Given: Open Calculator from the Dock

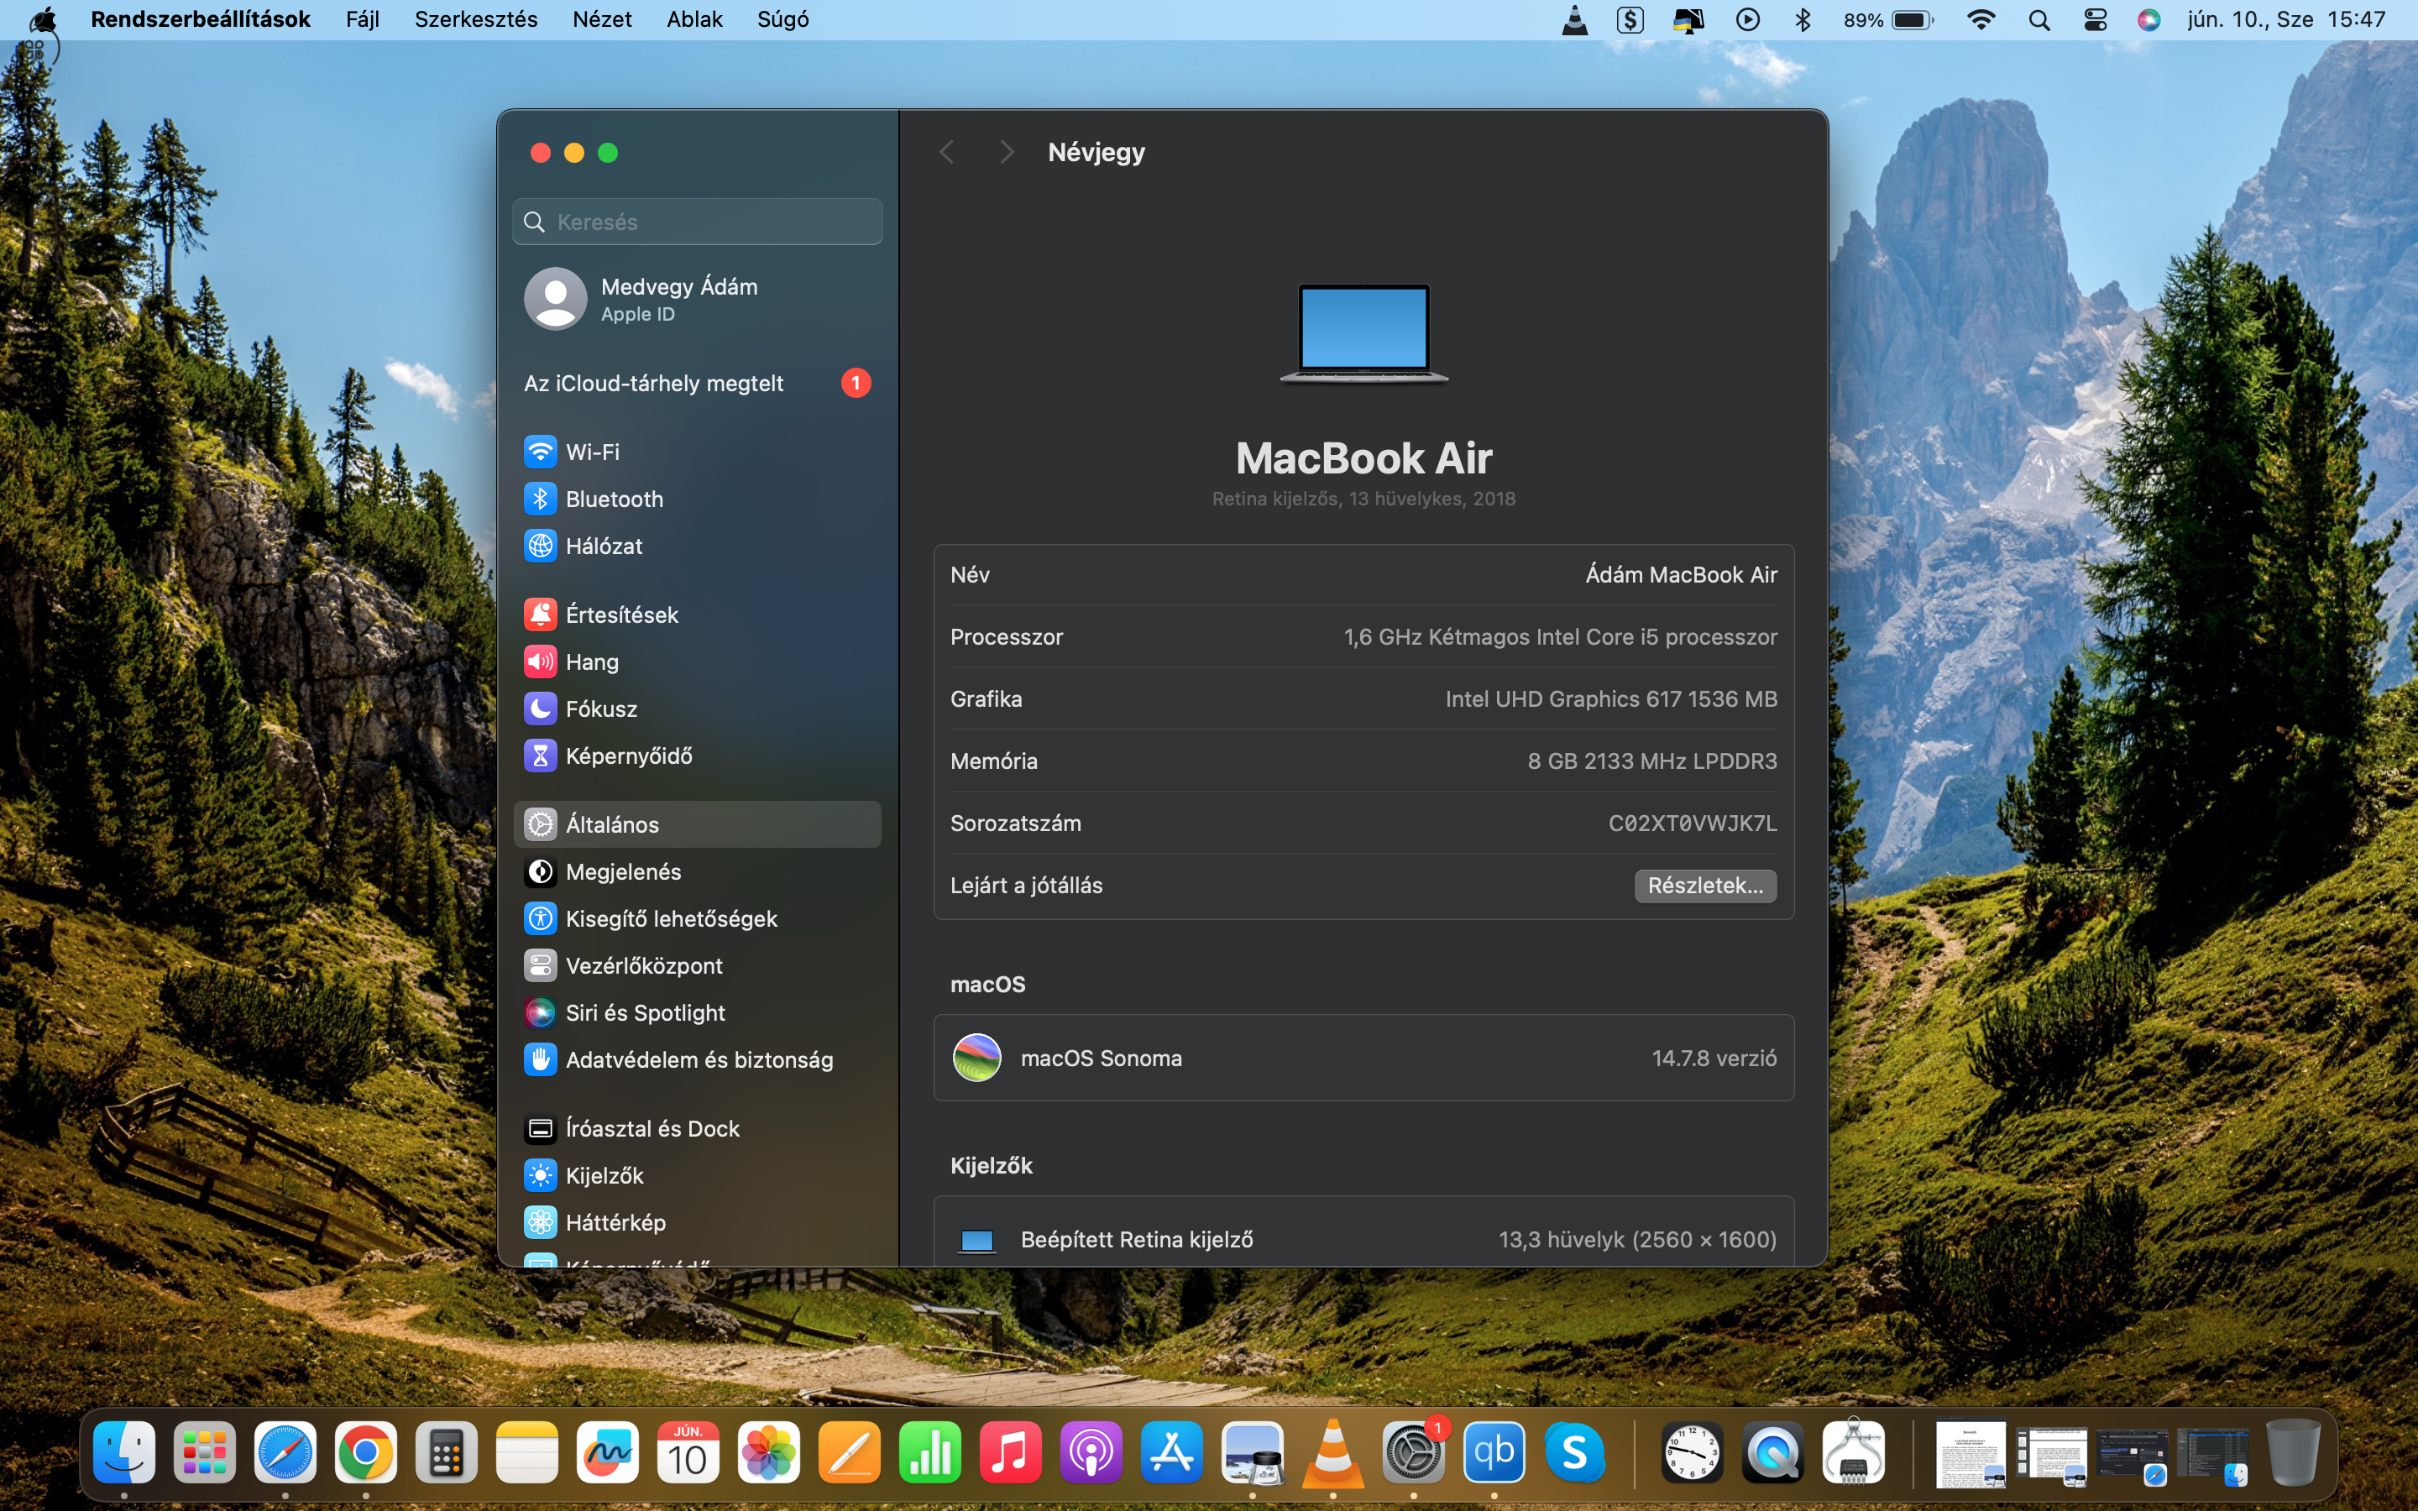Looking at the screenshot, I should tap(447, 1451).
